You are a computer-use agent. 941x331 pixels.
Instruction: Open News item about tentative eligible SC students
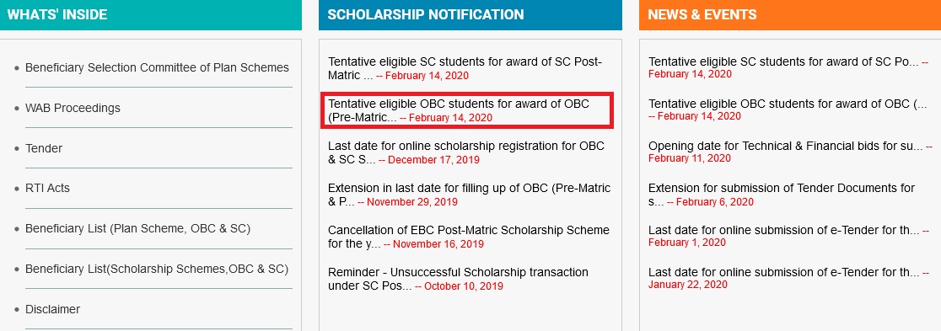(788, 67)
